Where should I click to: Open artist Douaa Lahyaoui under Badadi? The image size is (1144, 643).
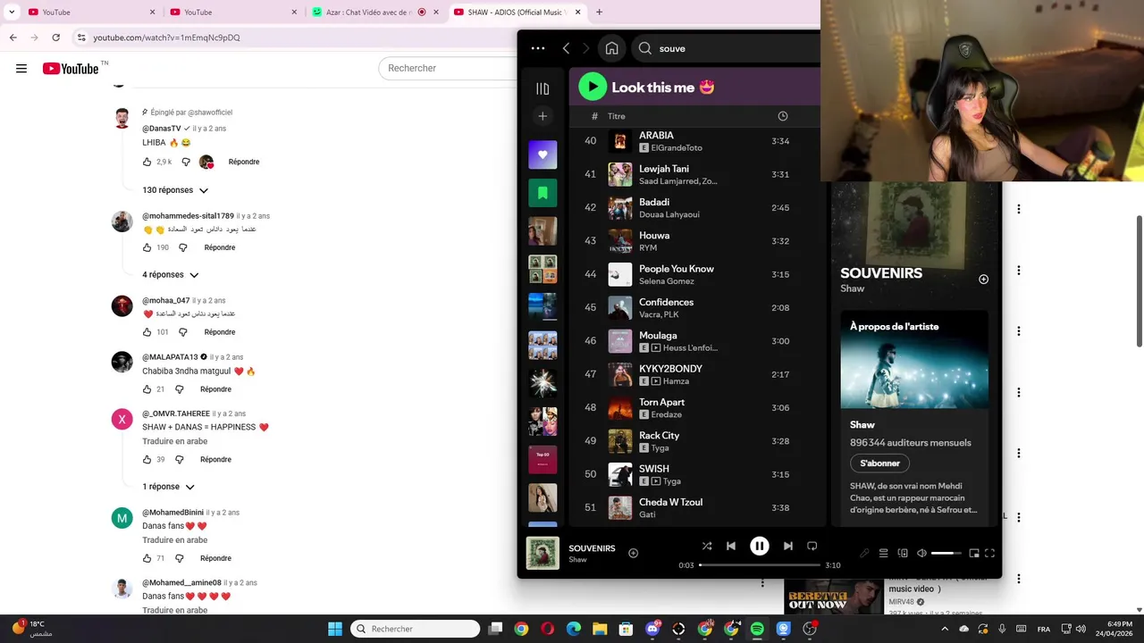[669, 214]
